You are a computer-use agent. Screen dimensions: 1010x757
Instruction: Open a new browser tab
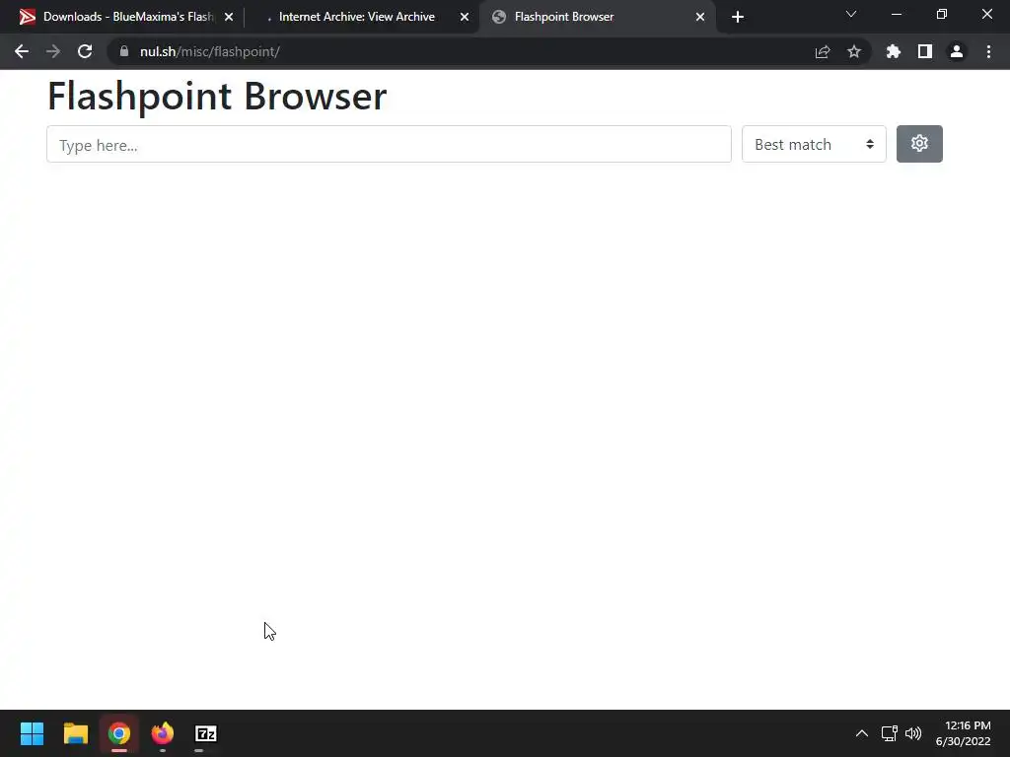point(738,17)
